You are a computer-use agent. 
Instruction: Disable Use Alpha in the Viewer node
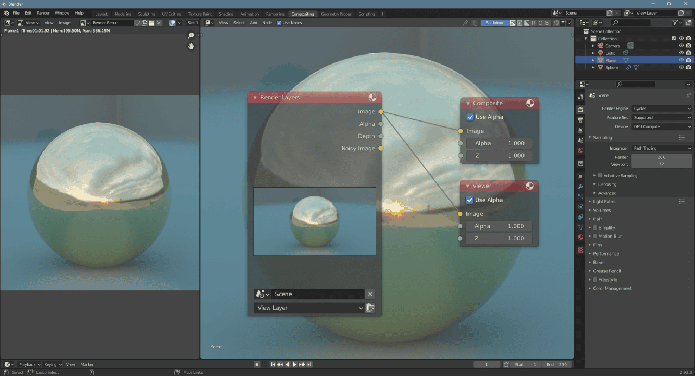(x=470, y=200)
